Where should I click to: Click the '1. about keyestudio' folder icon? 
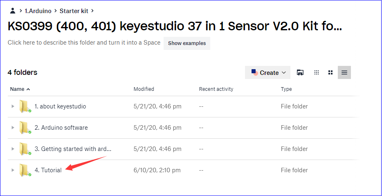click(x=25, y=106)
